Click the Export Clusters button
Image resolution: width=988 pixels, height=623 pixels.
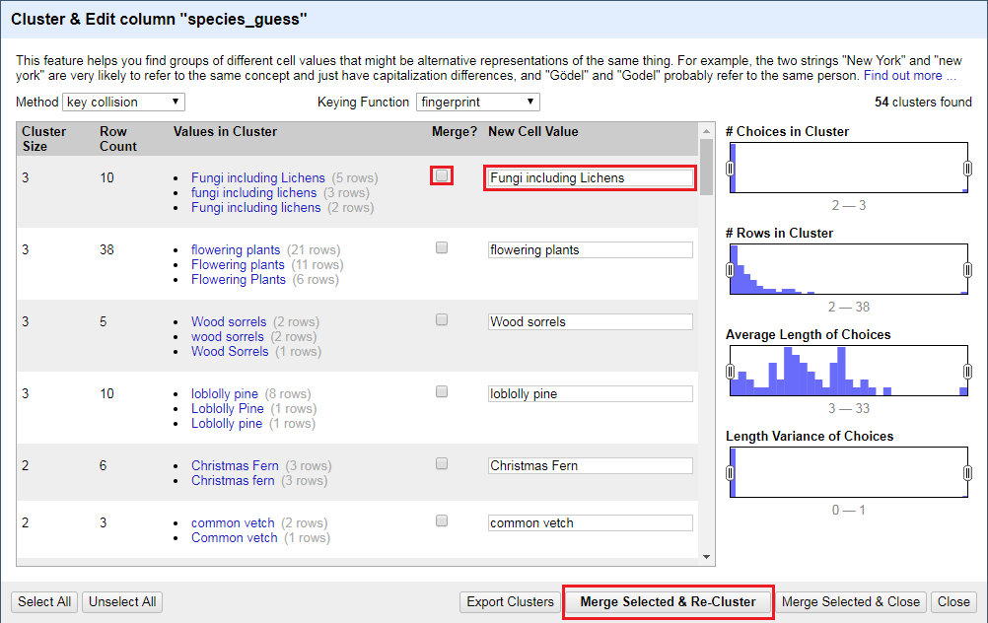pos(510,601)
